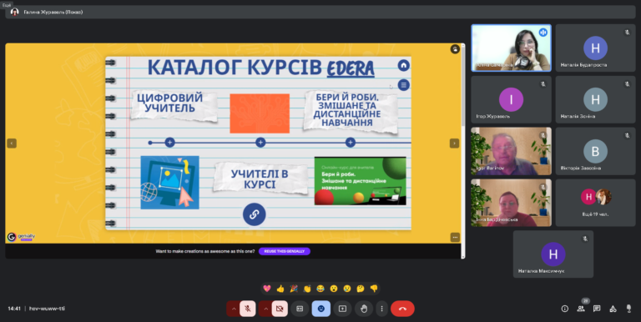Open activities shapes icon
Screen dimensions: 641x322
[x=613, y=309]
